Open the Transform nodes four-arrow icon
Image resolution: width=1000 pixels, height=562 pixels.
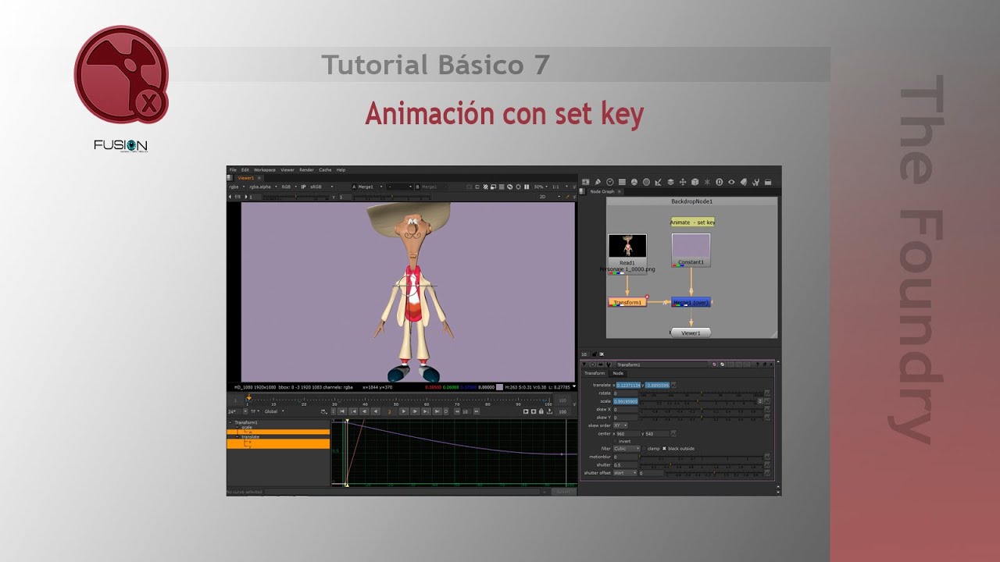683,182
